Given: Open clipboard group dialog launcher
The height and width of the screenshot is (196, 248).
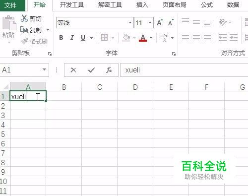Looking at the screenshot, I should coord(50,54).
